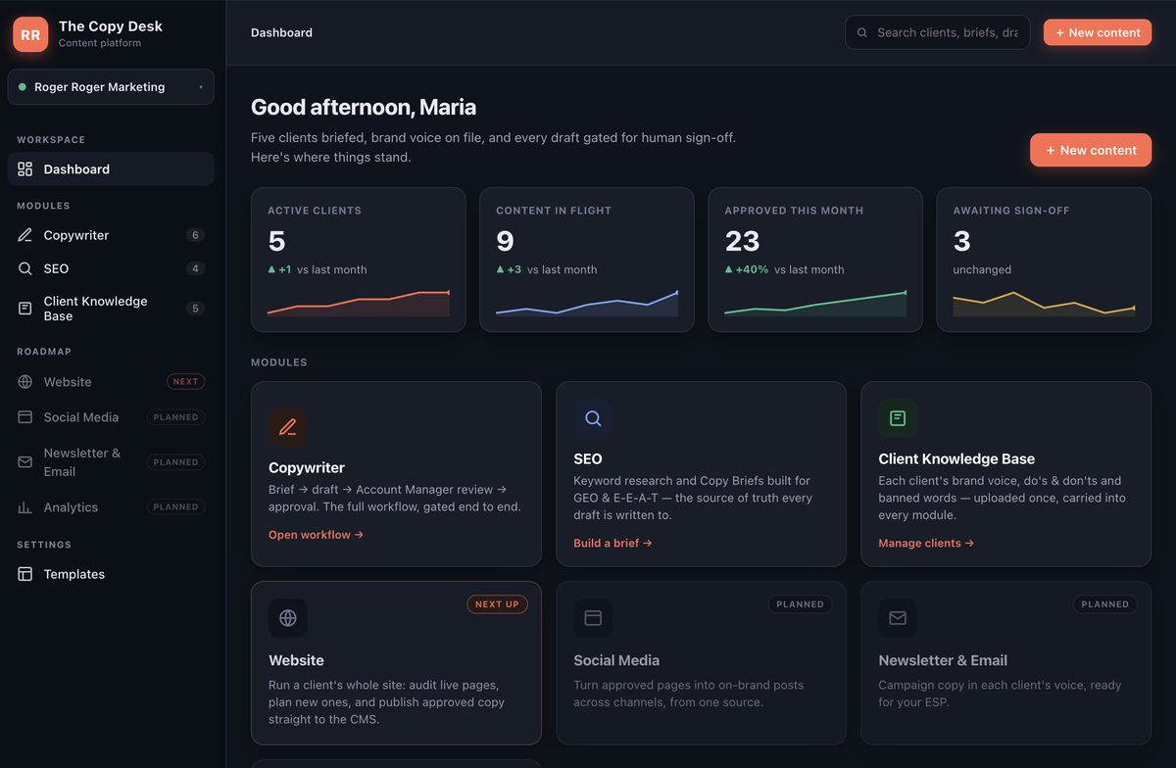
Task: Open the Awaiting Sign-Off stat card
Action: coord(1044,260)
